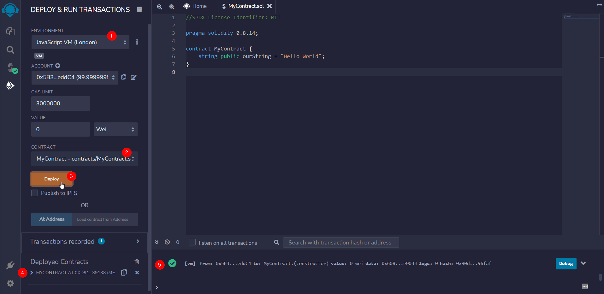Click the transaction hash search field
Image resolution: width=604 pixels, height=294 pixels.
pos(341,242)
